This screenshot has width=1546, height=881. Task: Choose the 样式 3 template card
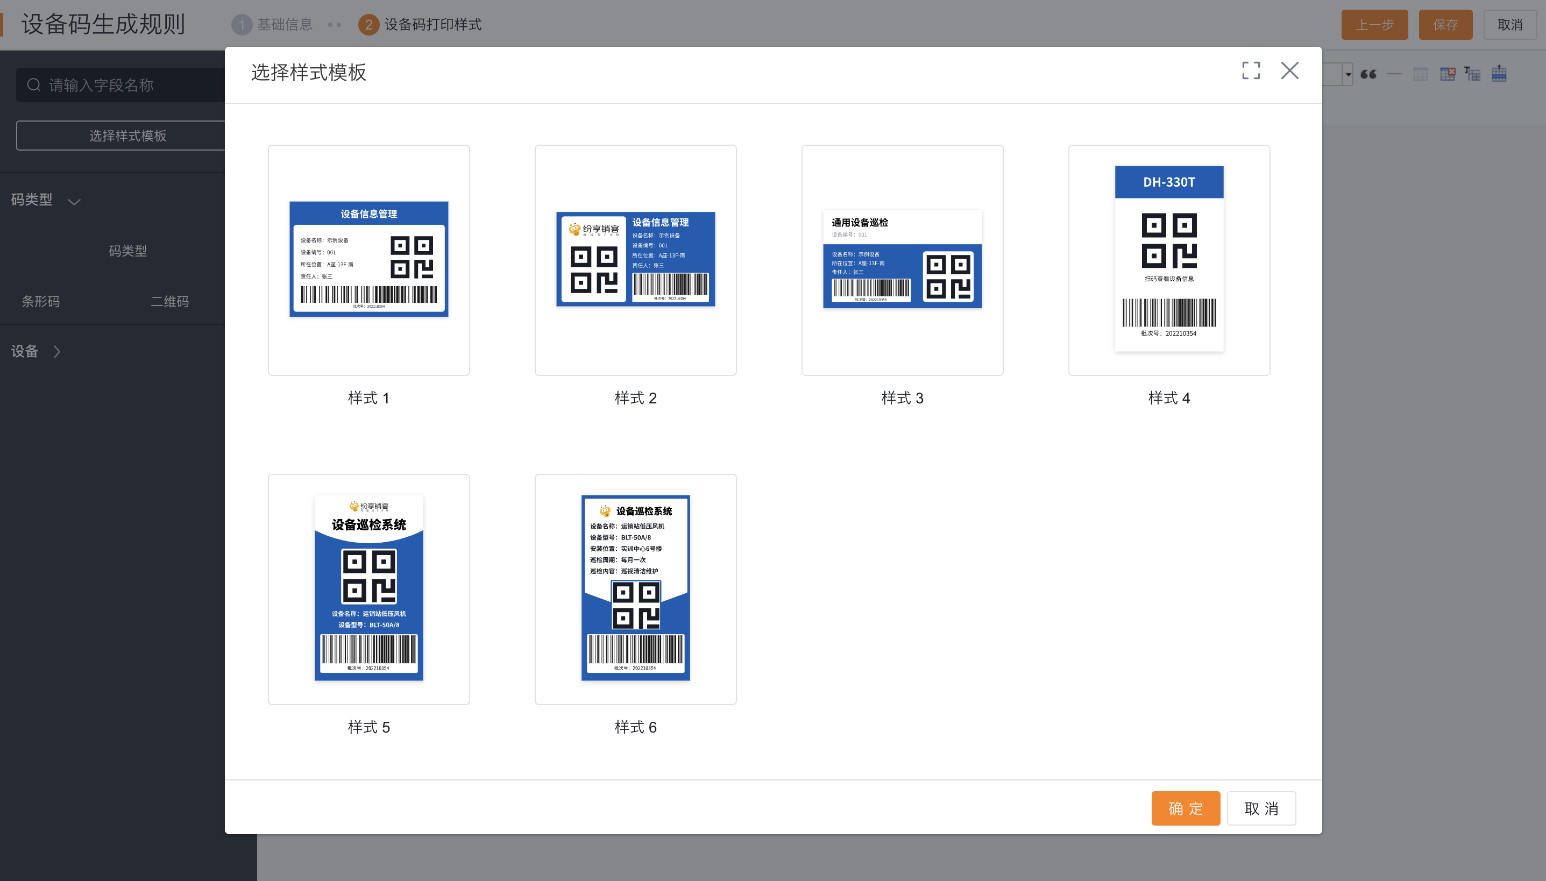click(902, 260)
